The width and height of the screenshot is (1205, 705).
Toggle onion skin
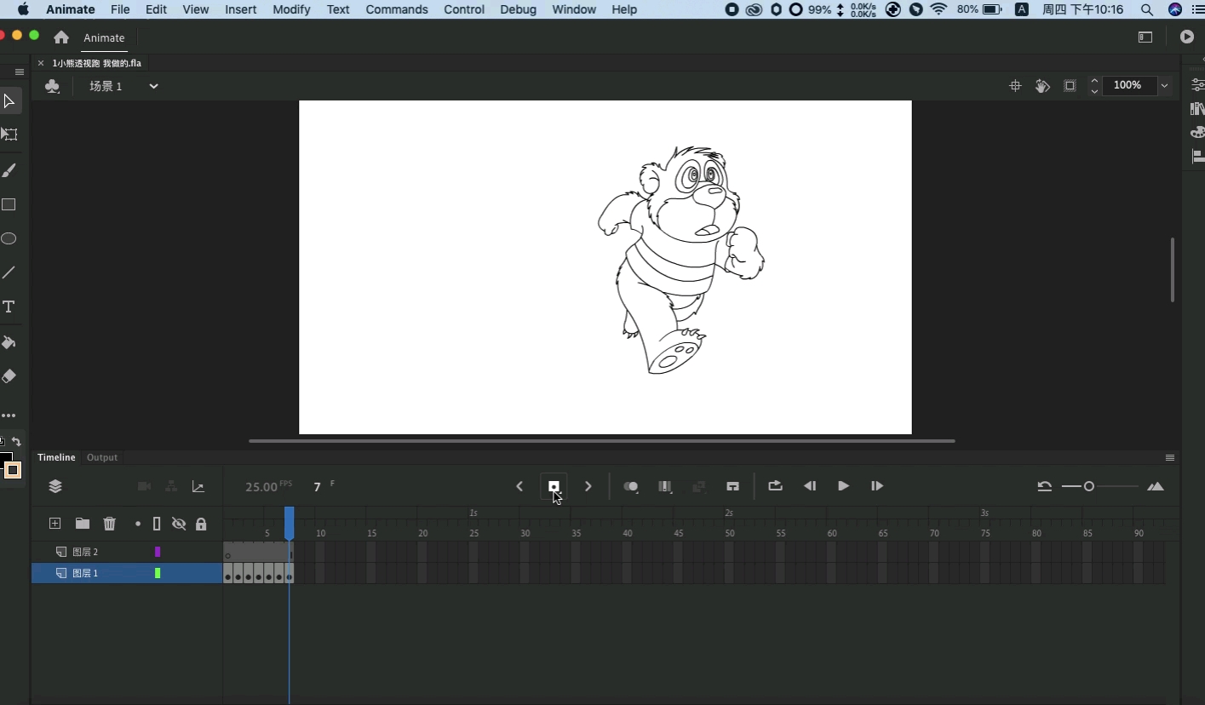point(631,486)
